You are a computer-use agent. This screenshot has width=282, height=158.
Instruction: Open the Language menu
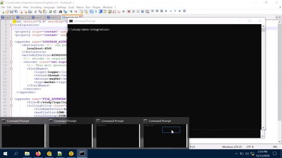click(49, 7)
